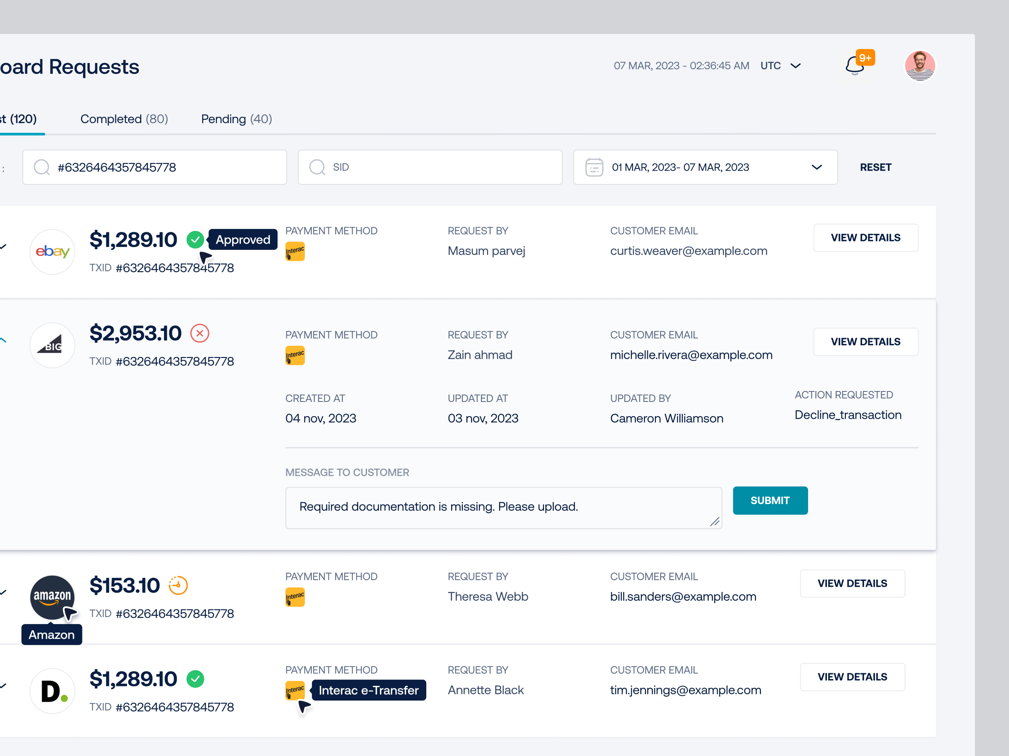Click the message to customer text area

tap(503, 507)
